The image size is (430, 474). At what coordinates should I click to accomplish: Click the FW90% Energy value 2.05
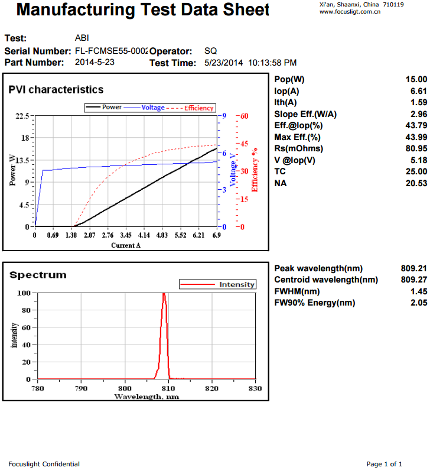coord(419,303)
